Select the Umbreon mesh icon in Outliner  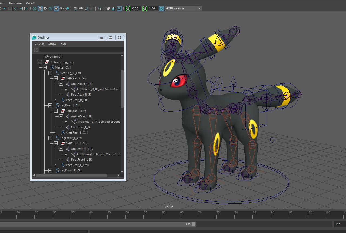coord(46,57)
